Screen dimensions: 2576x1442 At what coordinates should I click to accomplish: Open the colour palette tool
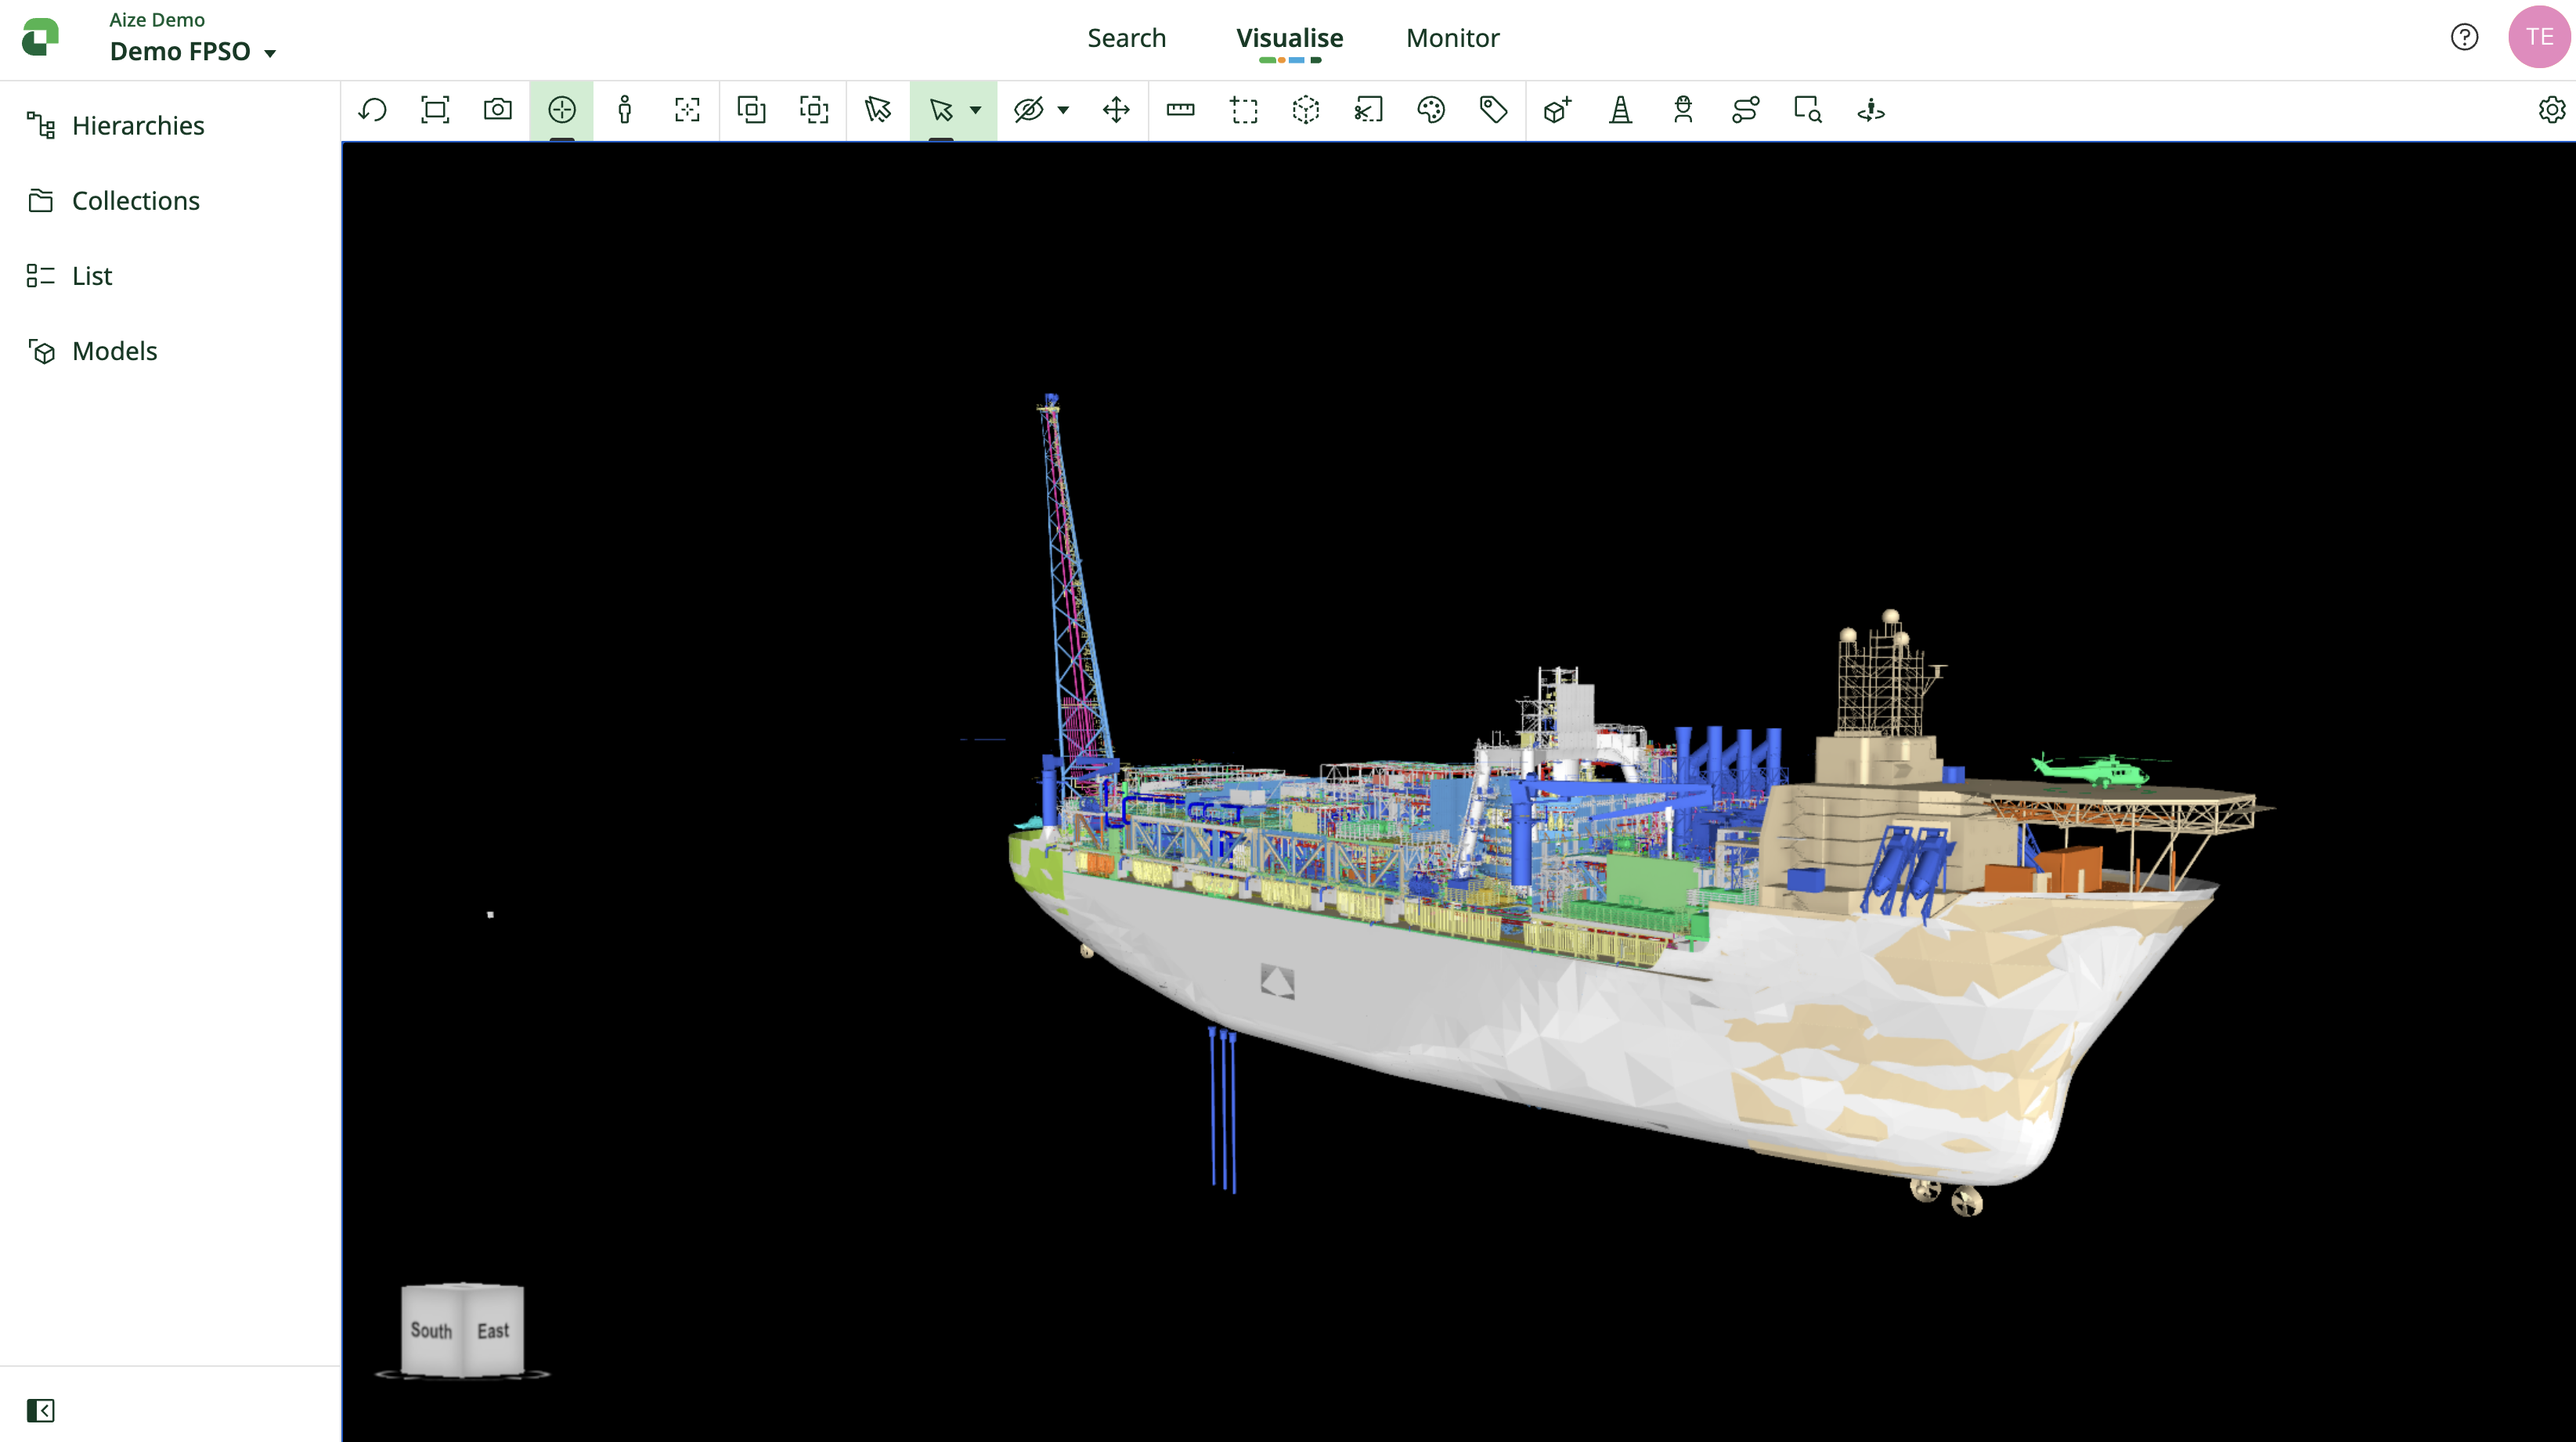click(1430, 110)
